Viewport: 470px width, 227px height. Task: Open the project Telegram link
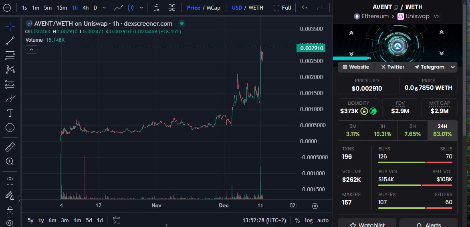coord(429,67)
